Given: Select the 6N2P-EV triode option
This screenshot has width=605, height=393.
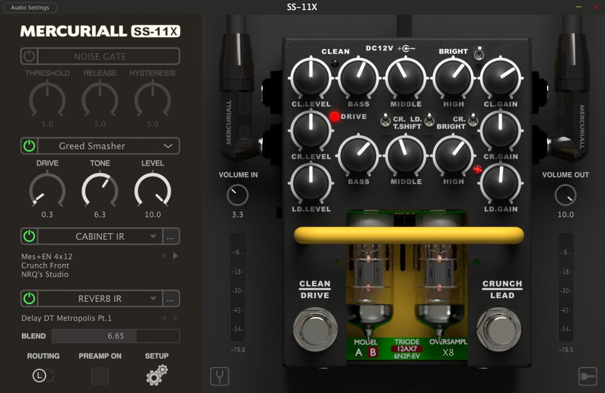Looking at the screenshot, I should (x=407, y=356).
